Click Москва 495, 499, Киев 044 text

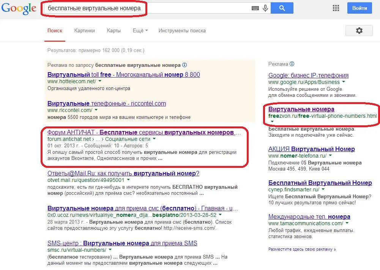coord(299,169)
